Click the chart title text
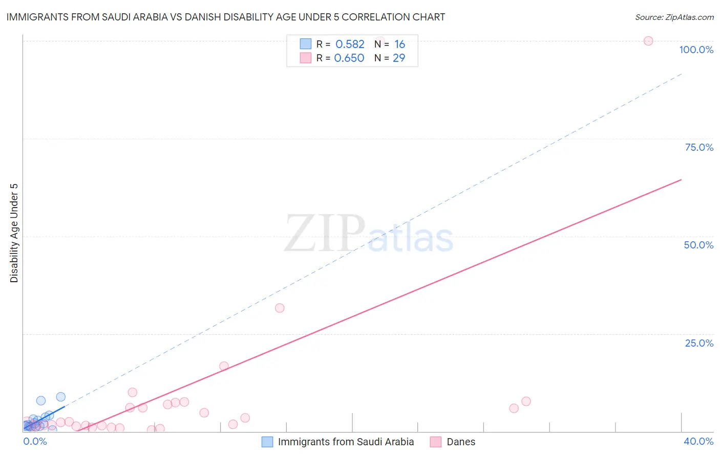The height and width of the screenshot is (456, 720). pos(226,17)
